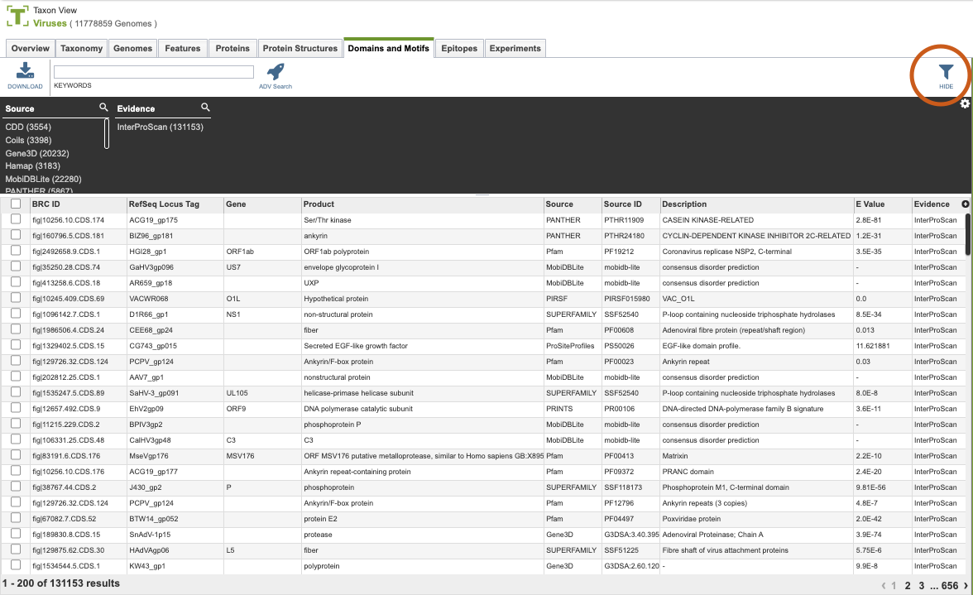Click the Source facet list scrollbar
Viewport: 973px width, 595px height.
point(107,134)
